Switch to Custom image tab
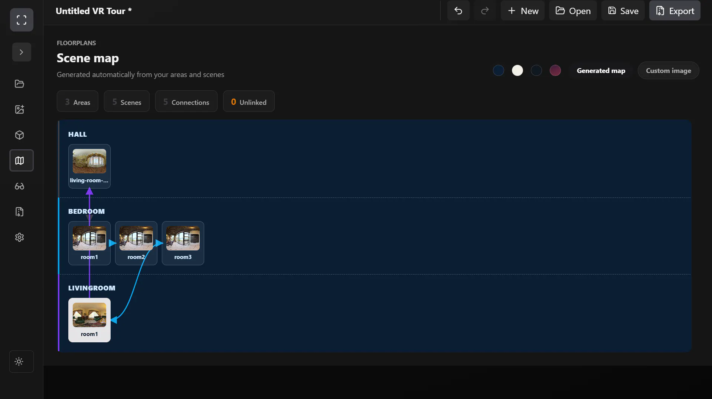712x399 pixels. point(669,70)
